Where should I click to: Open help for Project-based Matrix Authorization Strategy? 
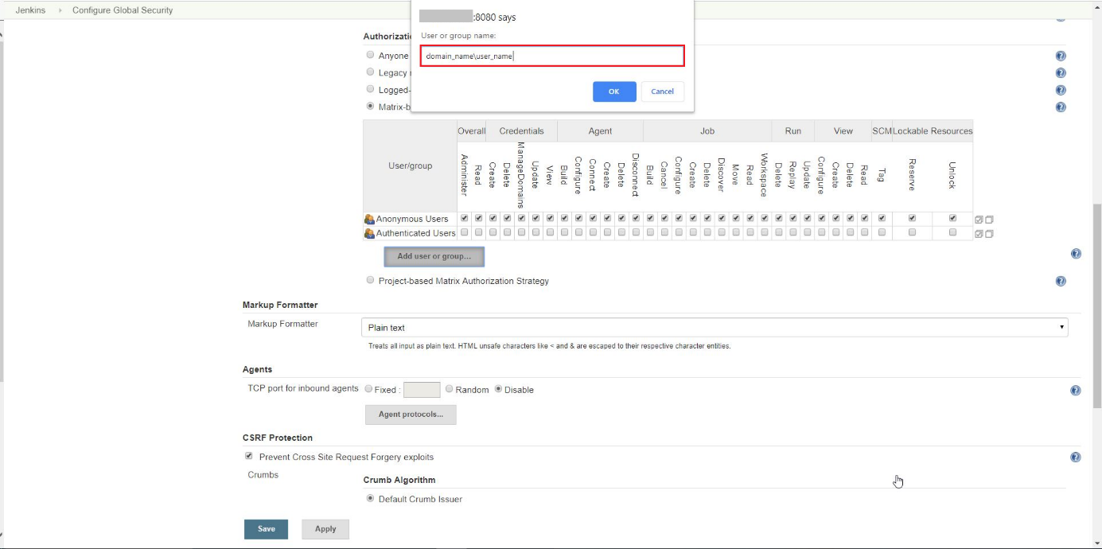coord(1061,281)
